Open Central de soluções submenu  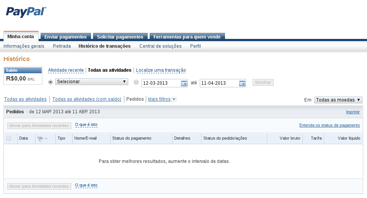[161, 46]
